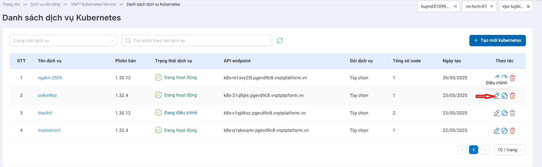Select page 1 in pagination
Screen dimensions: 542x167
point(473,150)
